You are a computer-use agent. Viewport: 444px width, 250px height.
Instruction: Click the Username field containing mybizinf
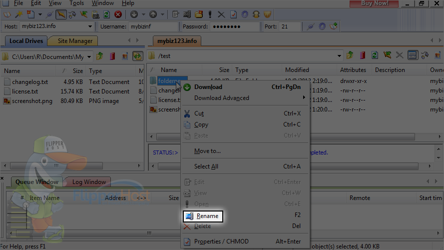[153, 26]
